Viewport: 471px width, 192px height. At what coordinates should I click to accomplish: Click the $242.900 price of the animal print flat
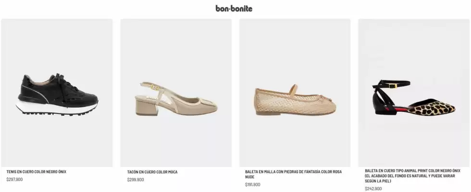(373, 189)
